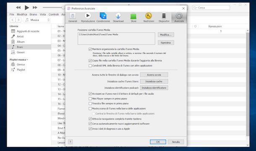Toggle Mantieni organizzata la cartella iTunes Media
Image resolution: width=256 pixels, height=151 pixels.
click(x=90, y=49)
